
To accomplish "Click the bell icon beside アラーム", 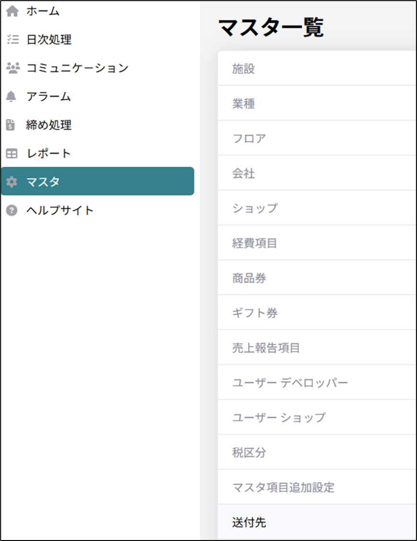I will coord(12,96).
